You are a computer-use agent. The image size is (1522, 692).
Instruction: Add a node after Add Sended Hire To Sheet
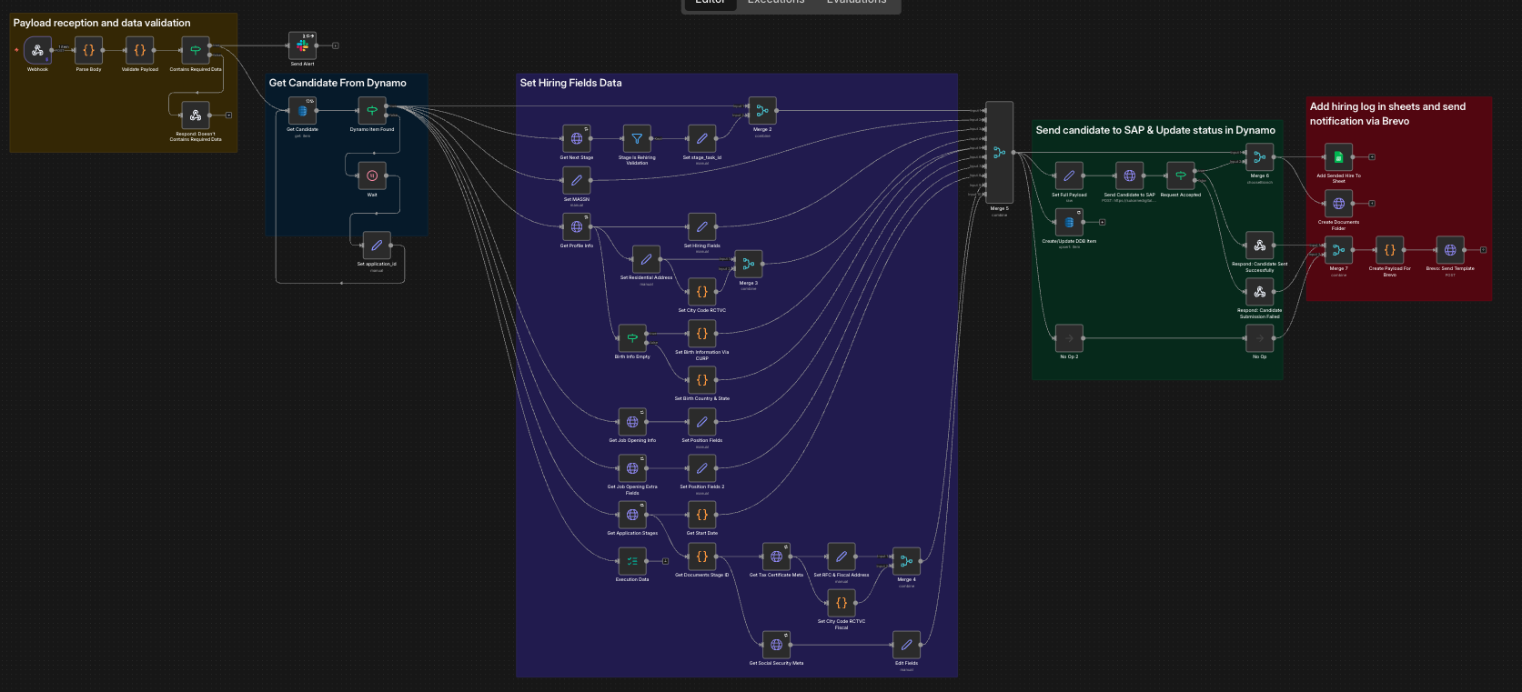tap(1372, 157)
